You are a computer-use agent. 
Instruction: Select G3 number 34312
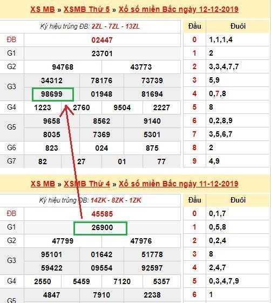pos(52,80)
